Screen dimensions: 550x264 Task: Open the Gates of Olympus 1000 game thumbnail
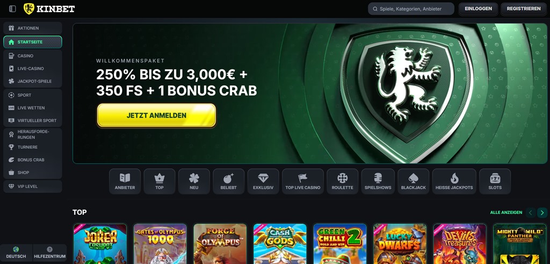pos(160,244)
